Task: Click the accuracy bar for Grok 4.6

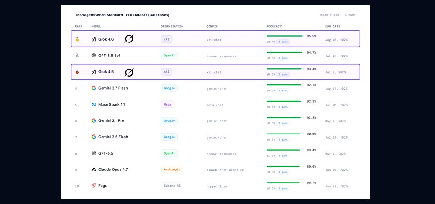Action: [285, 36]
